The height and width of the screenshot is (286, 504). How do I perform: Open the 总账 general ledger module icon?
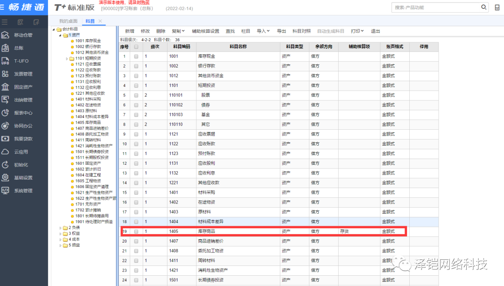(6, 48)
